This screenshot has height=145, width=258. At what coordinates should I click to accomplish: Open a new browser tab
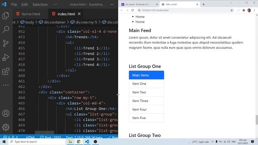pyautogui.click(x=204, y=4)
